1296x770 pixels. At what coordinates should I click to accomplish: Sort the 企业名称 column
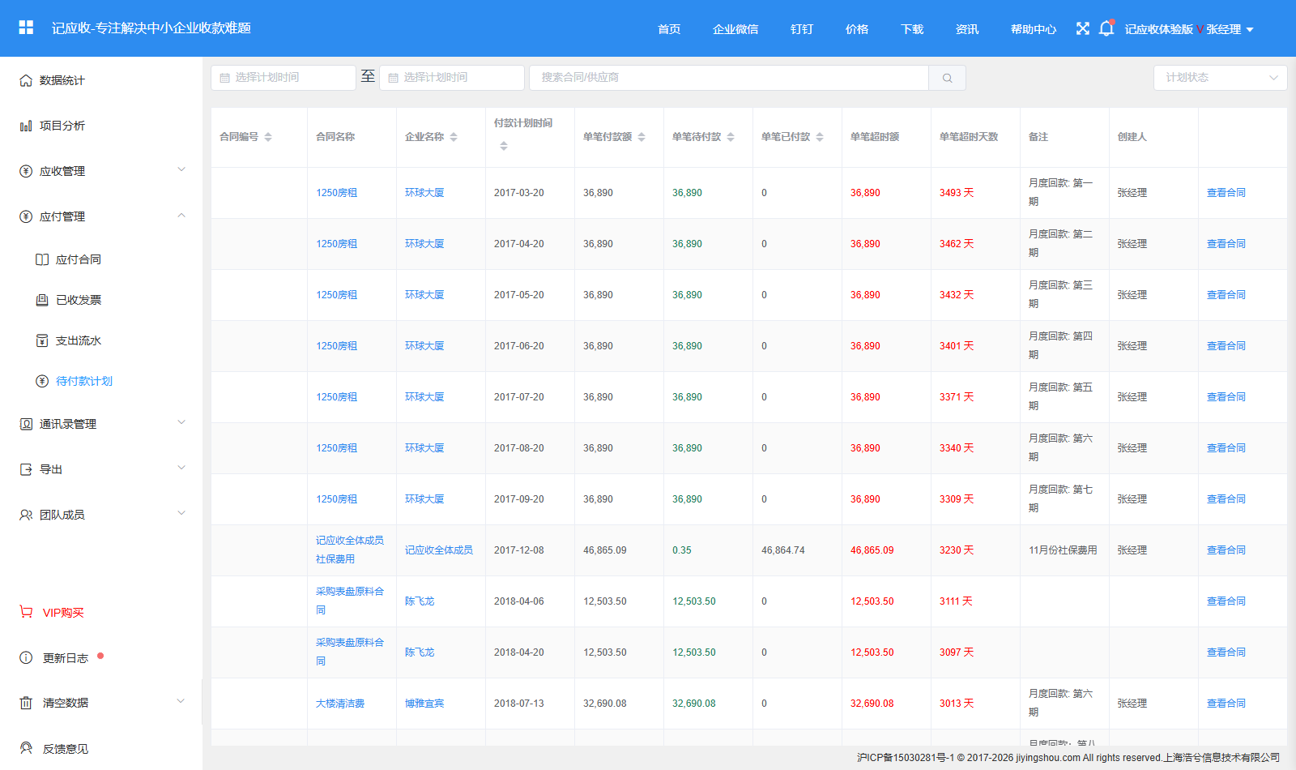tap(454, 137)
